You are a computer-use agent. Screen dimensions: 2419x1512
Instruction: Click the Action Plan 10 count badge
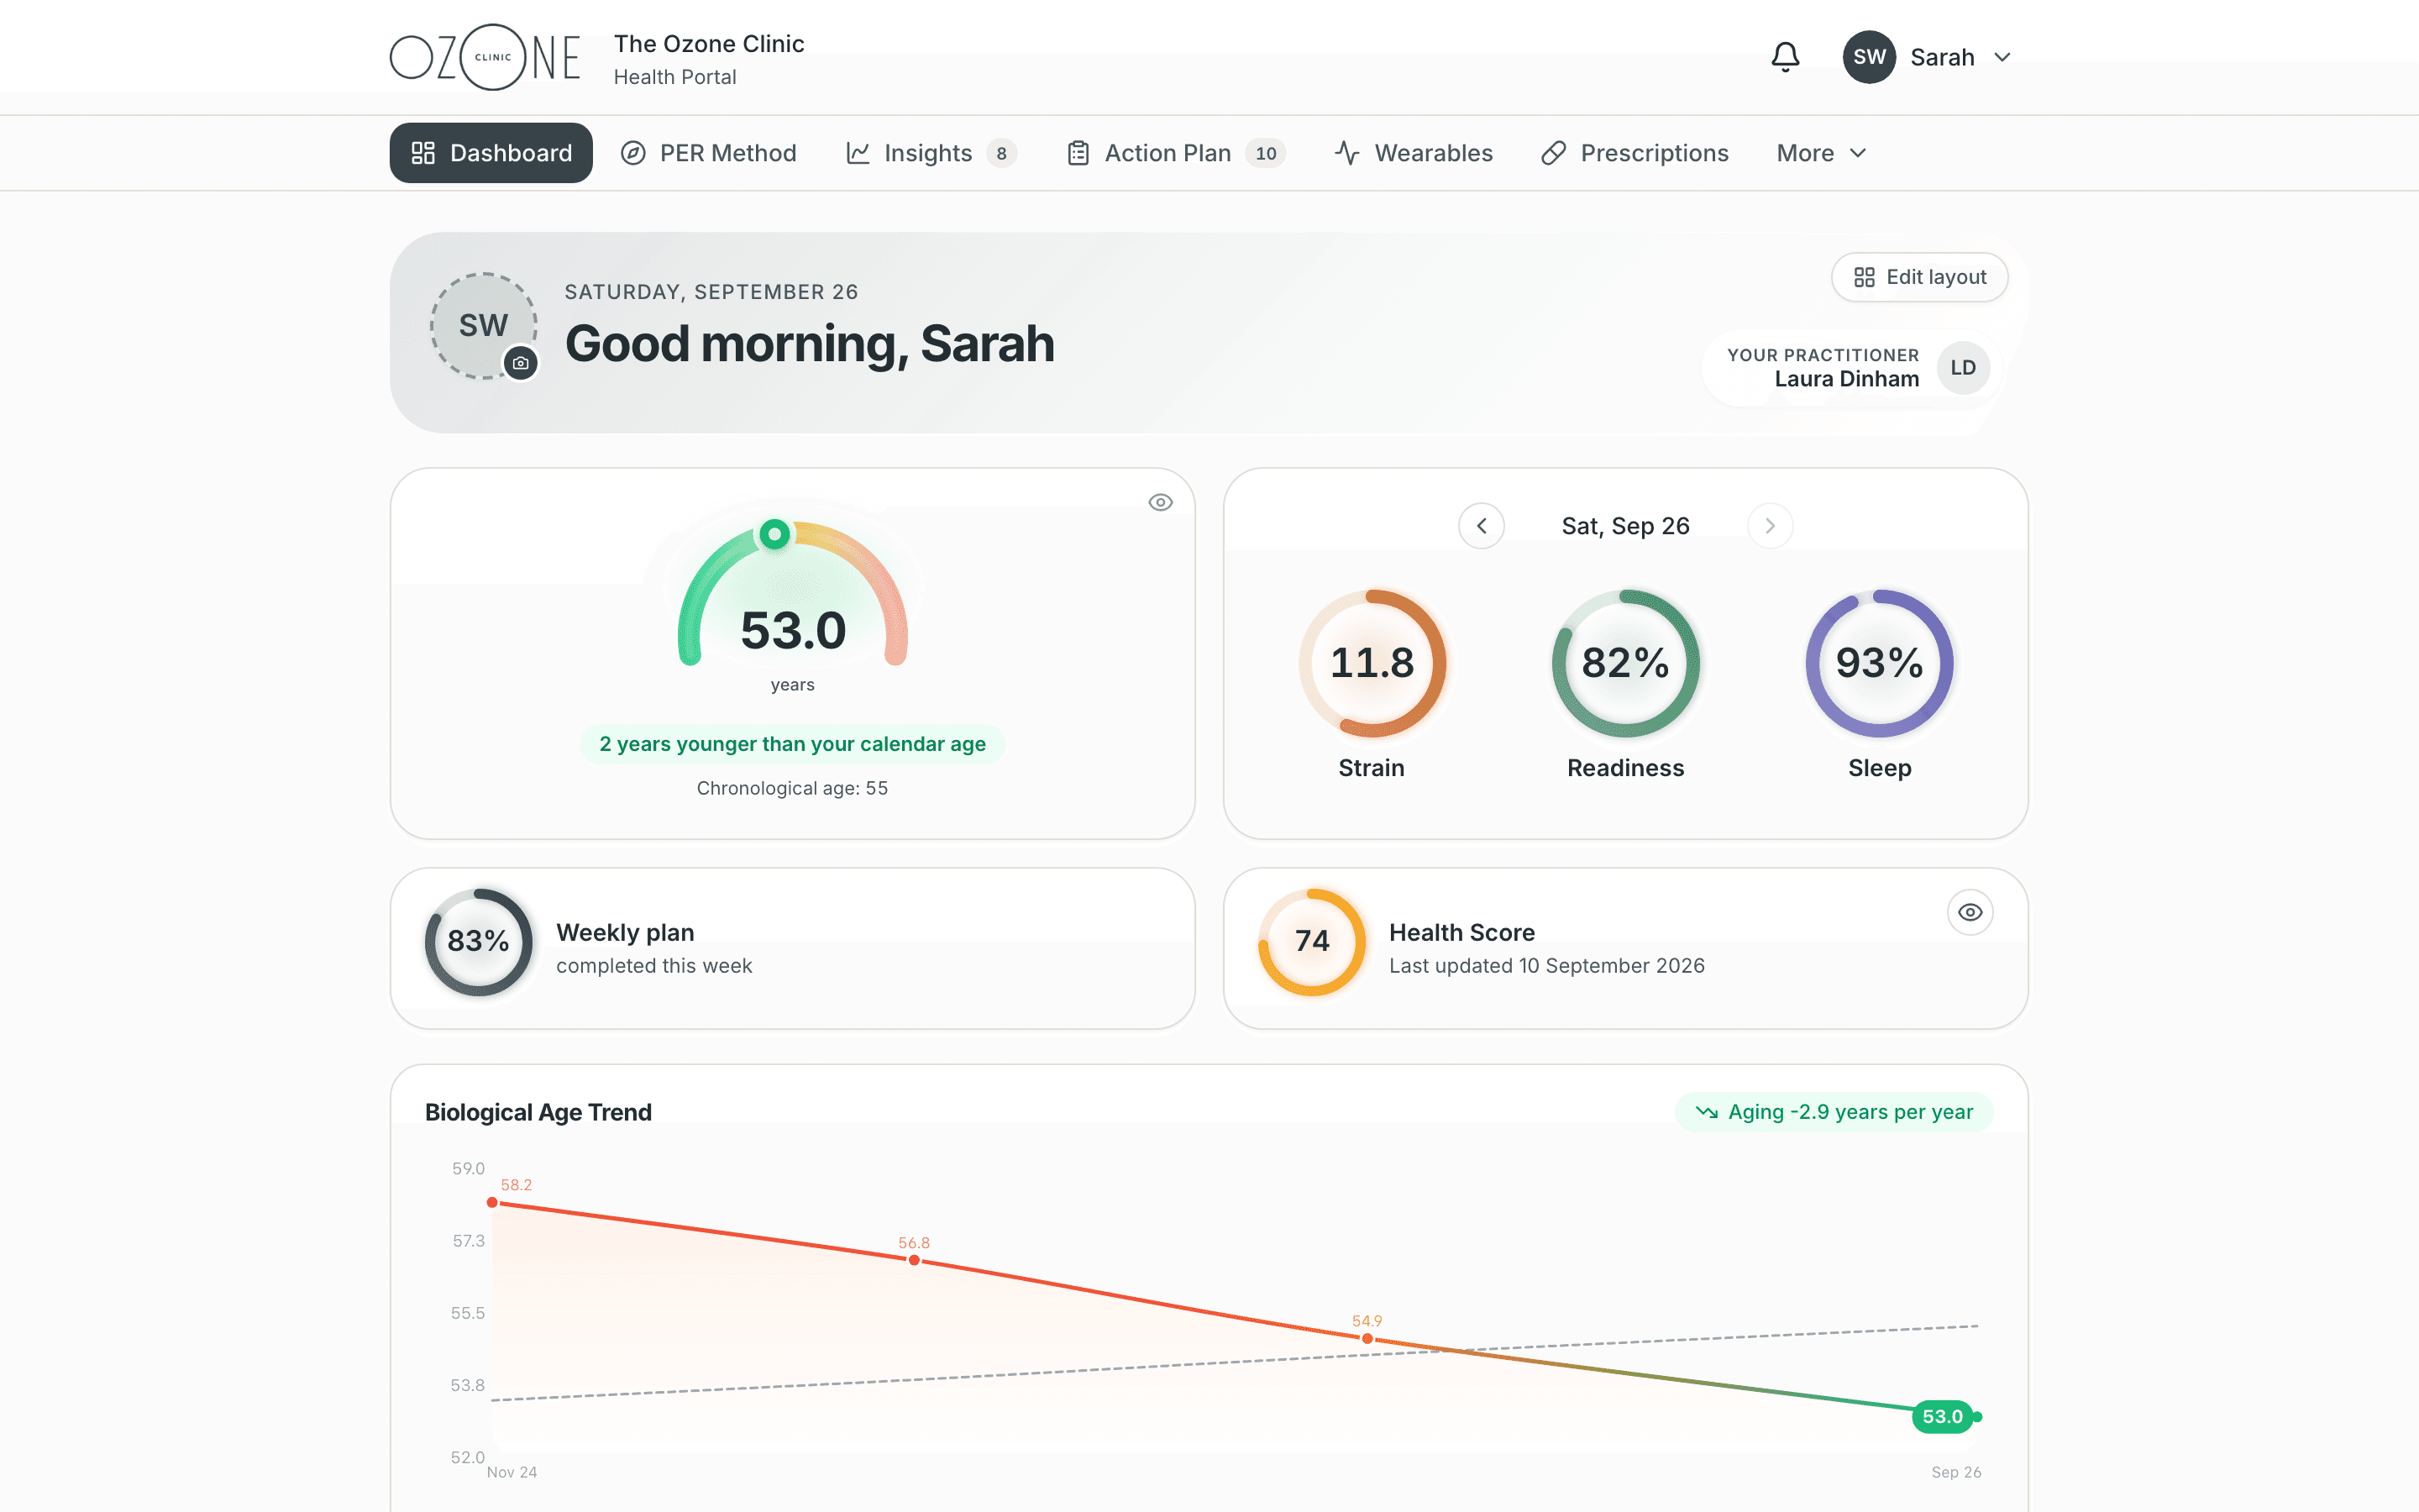[1266, 153]
